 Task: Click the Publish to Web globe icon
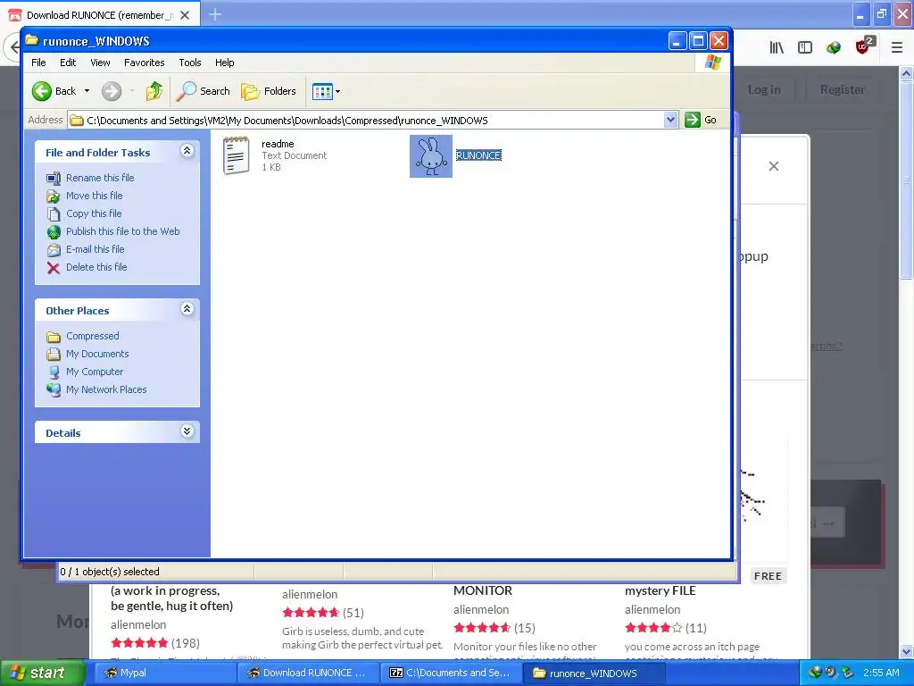[x=54, y=232]
